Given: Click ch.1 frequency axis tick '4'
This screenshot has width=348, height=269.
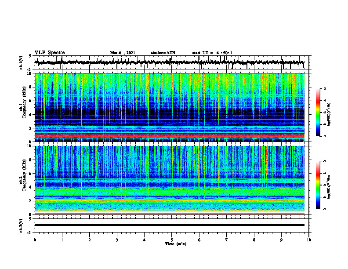Looking at the screenshot, I should (31, 115).
